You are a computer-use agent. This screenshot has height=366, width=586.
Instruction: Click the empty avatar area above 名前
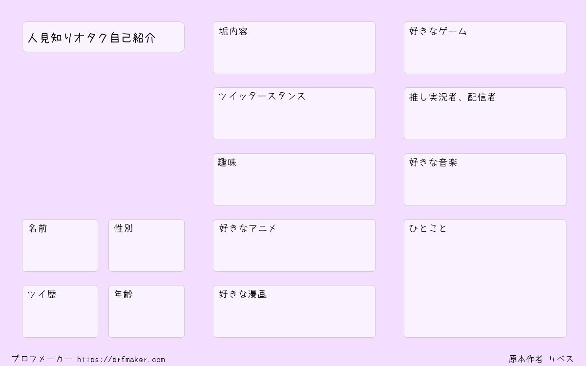[x=103, y=136]
